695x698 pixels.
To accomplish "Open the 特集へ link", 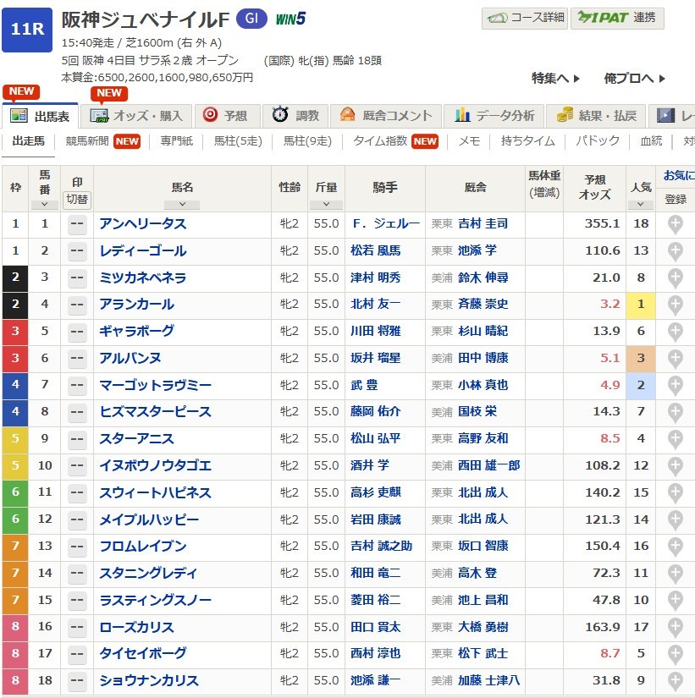I will [555, 79].
